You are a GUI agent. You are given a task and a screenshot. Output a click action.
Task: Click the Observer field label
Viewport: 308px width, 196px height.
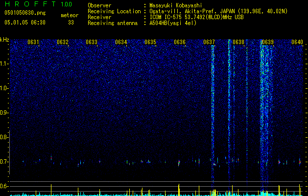[x=99, y=5]
